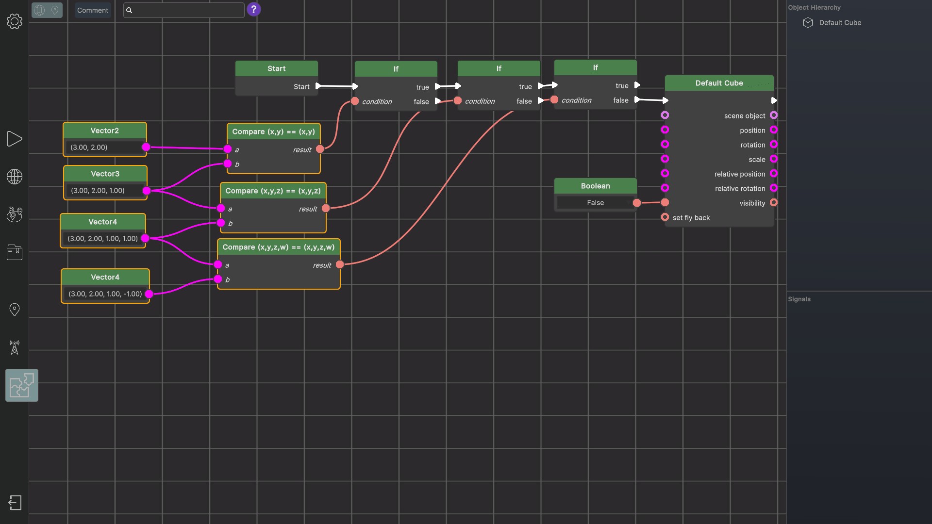Toggle the globe view button in top toolbar
Viewport: 932px width, 524px height.
click(39, 10)
